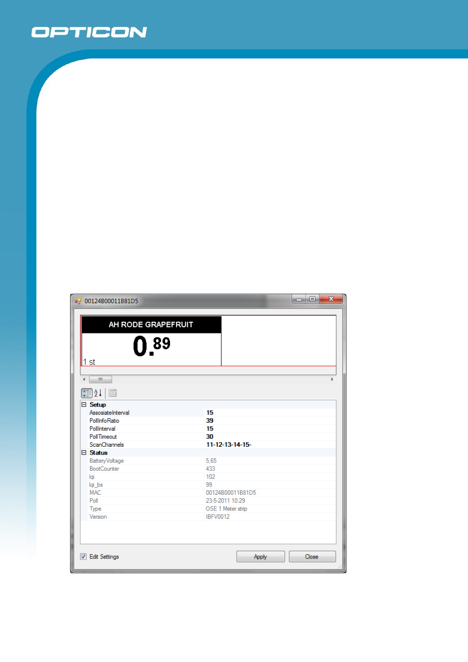Viewport: 468px width, 662px height.
Task: Toggle the Edit Settings checkbox
Action: click(83, 557)
